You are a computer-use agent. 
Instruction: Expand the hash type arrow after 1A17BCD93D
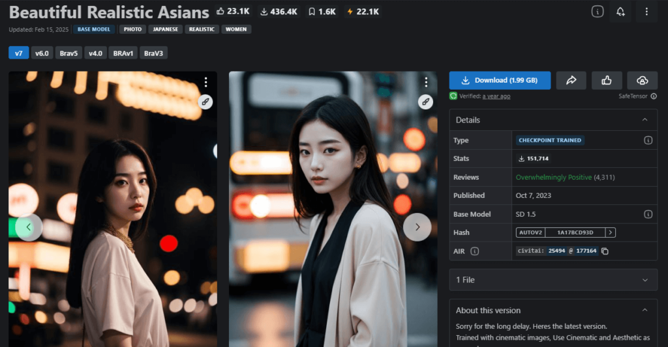(610, 232)
